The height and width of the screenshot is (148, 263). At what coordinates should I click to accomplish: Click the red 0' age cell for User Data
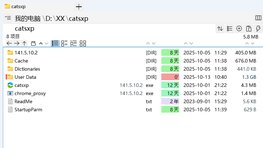coord(170,77)
